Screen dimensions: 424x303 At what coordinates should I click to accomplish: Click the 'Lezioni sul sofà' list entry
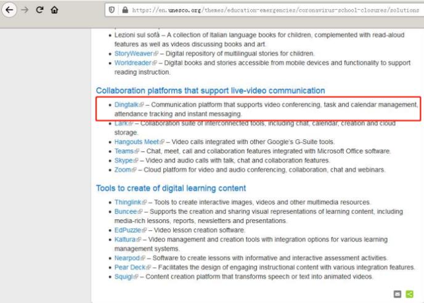point(259,39)
